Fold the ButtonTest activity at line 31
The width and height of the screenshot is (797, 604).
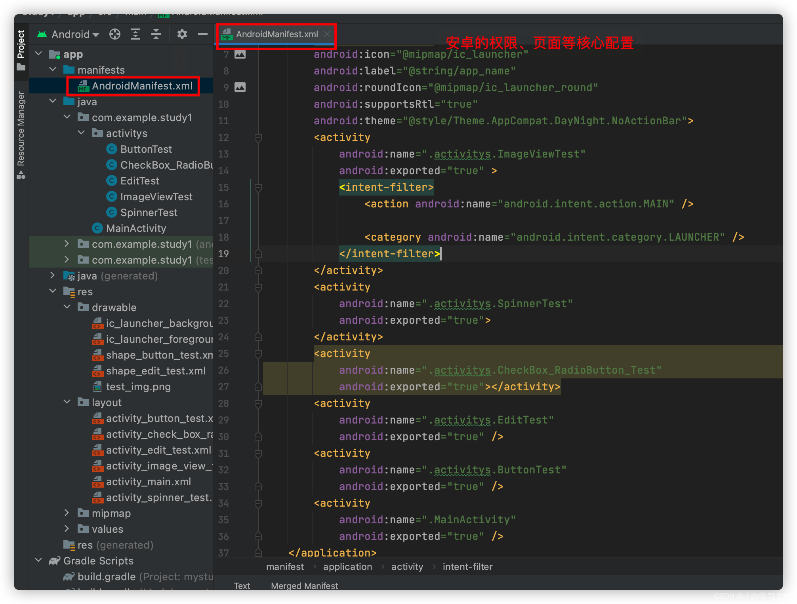(258, 454)
